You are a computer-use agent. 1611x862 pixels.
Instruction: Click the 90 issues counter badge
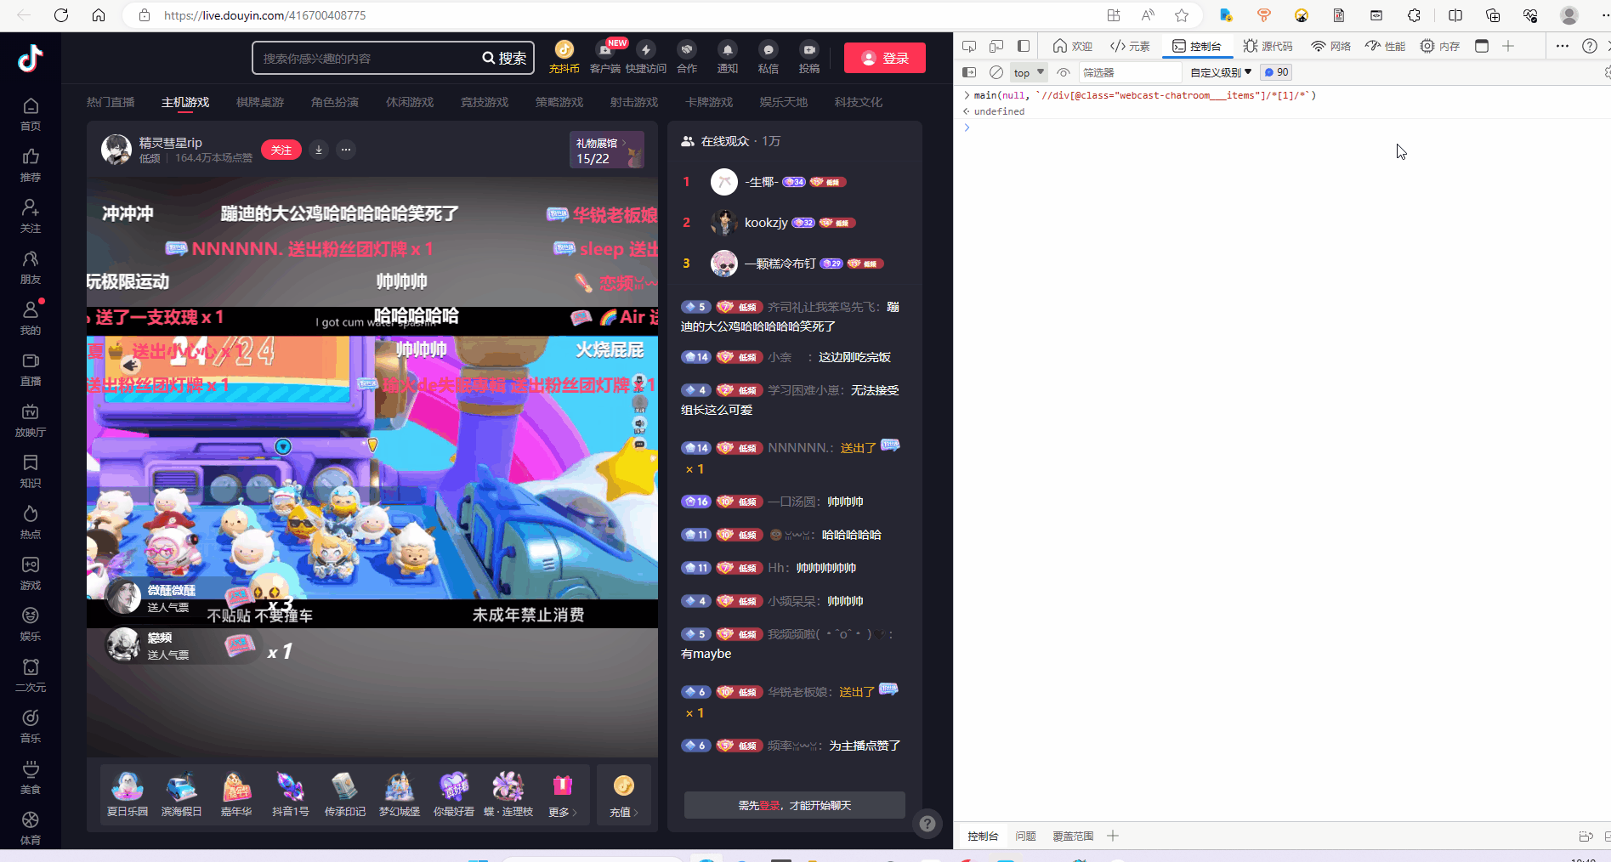coord(1276,72)
